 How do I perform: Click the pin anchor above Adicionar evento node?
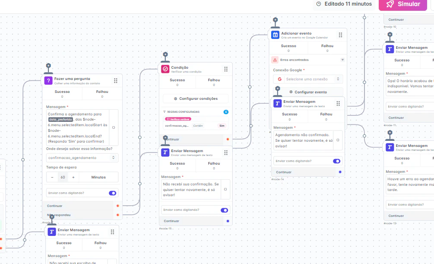(275, 20)
